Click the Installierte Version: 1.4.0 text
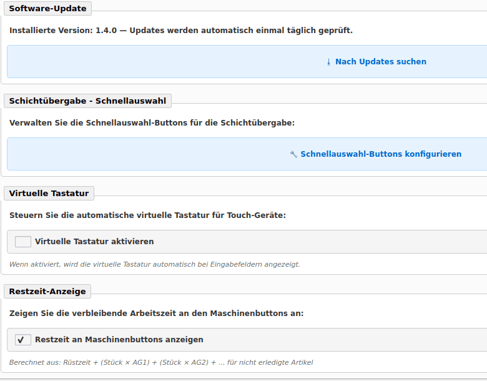This screenshot has width=487, height=381. point(181,31)
